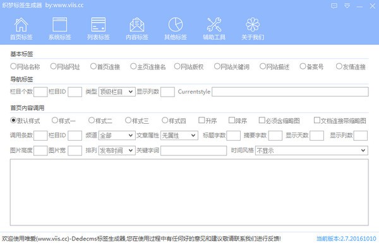The image size is (379, 245).
Task: Minimize the window from the title bar
Action: [359, 6]
